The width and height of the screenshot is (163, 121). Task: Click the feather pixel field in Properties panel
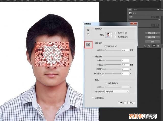pos(155,25)
